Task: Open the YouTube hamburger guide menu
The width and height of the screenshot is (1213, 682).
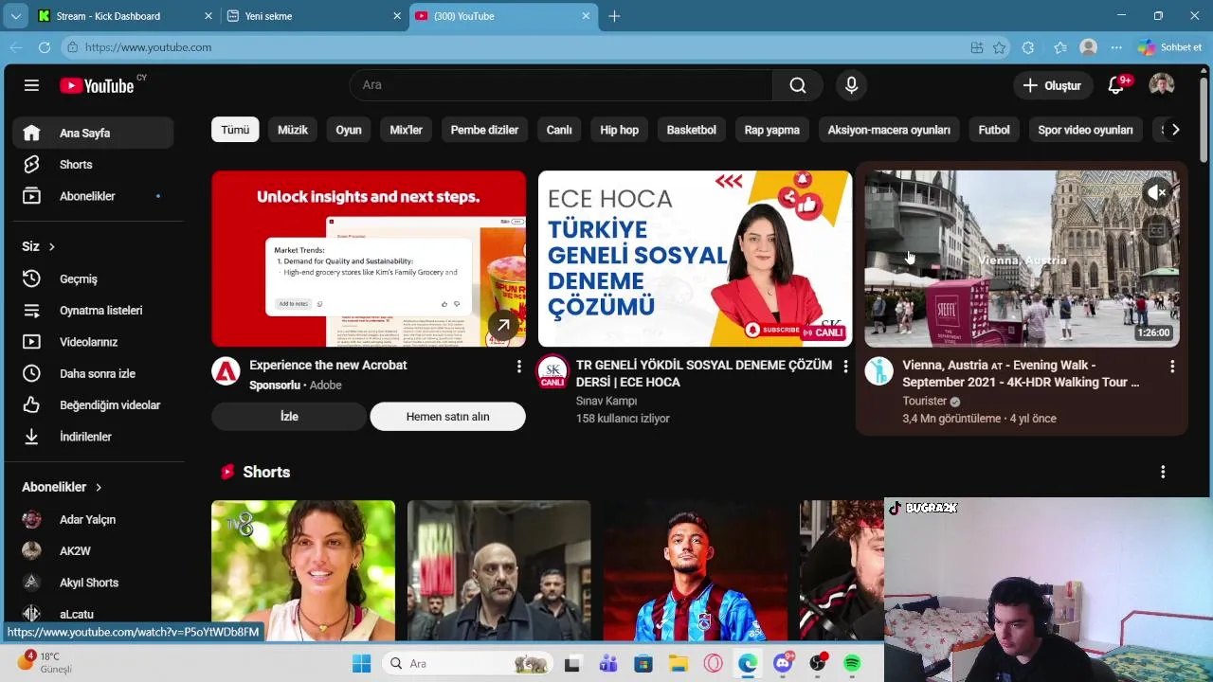Action: coord(31,85)
